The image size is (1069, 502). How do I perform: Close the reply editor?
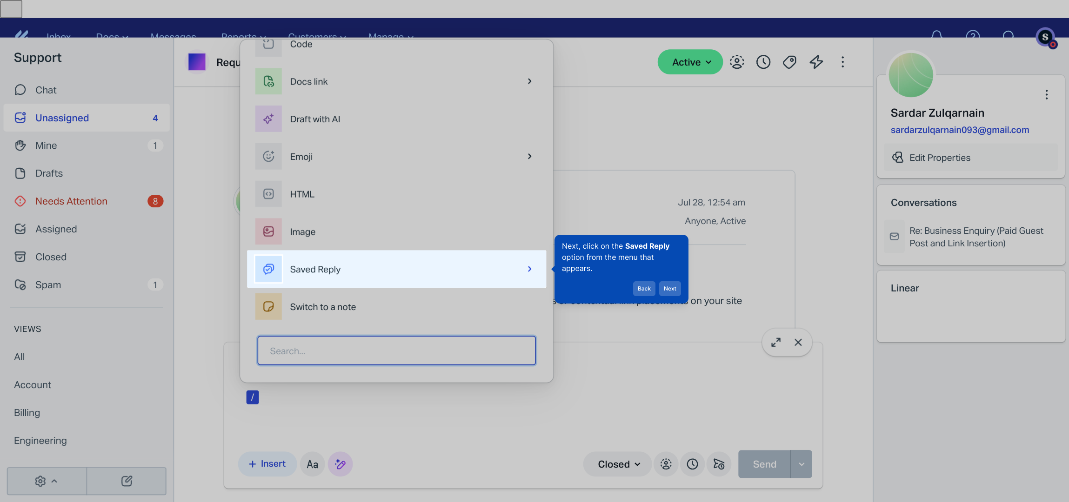798,343
